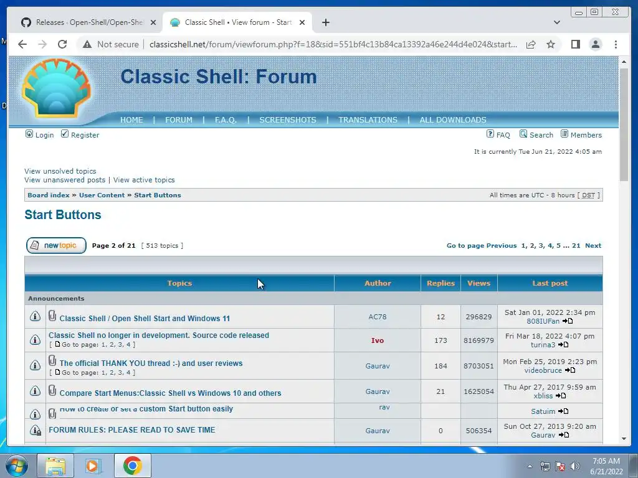
Task: Jump to latest post icon next to xbliss
Action: [561, 396]
